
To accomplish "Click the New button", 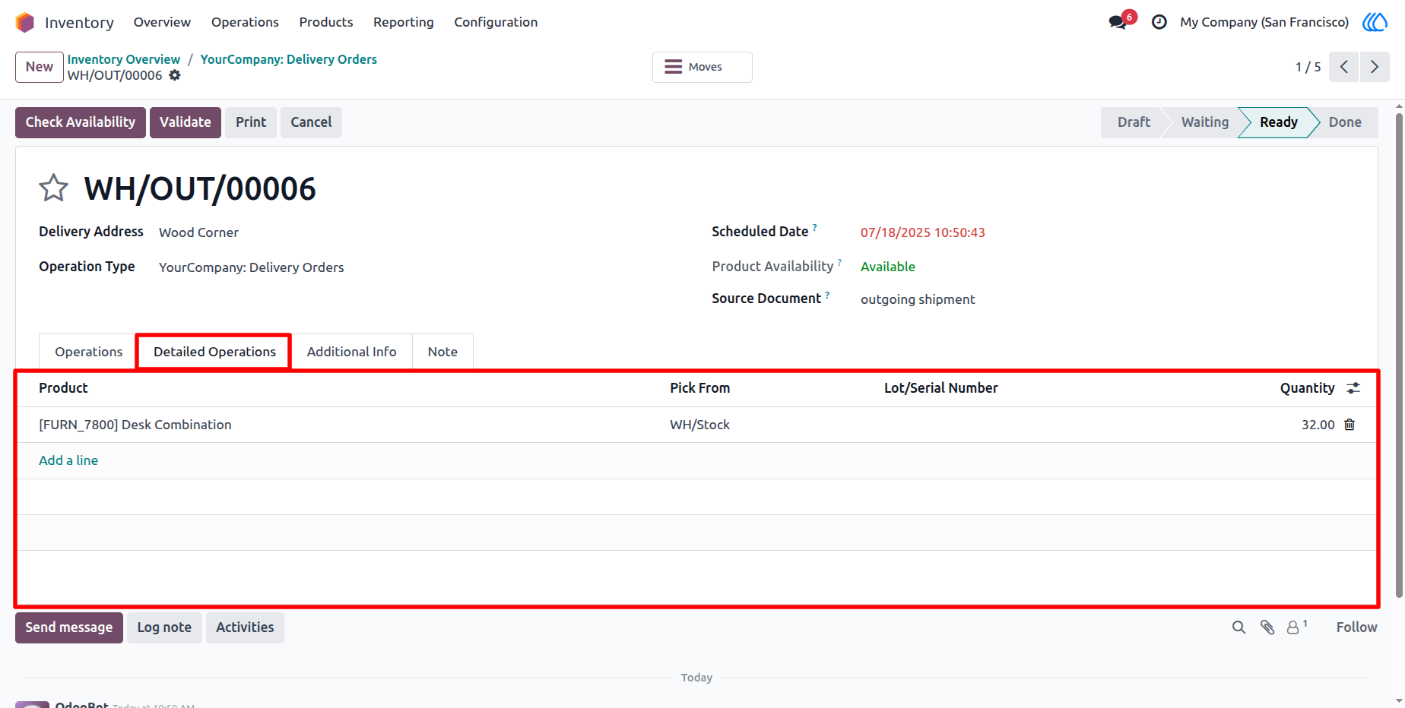I will click(x=40, y=67).
